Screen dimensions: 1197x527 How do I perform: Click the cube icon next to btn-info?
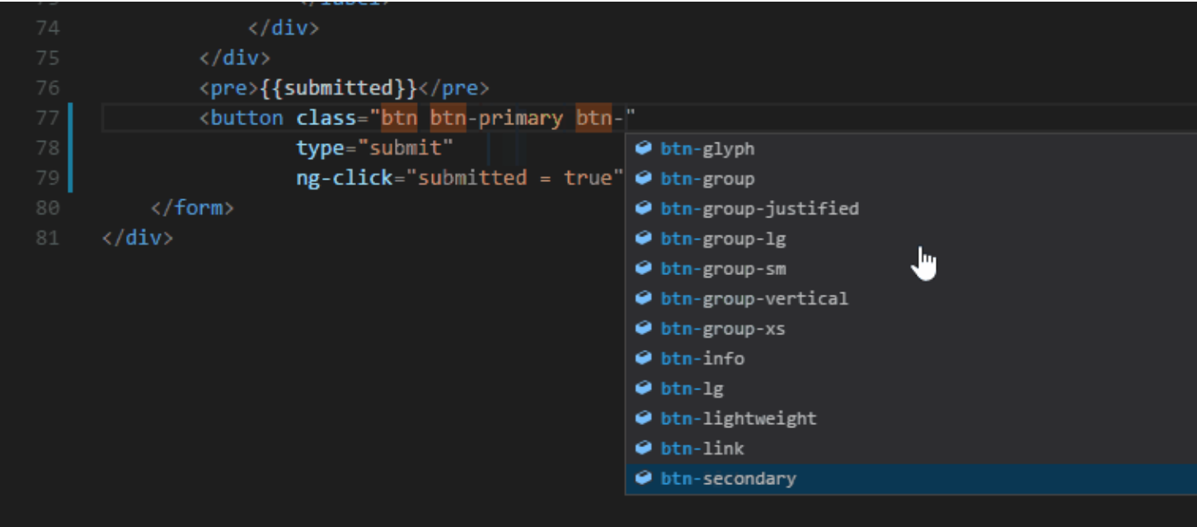642,358
